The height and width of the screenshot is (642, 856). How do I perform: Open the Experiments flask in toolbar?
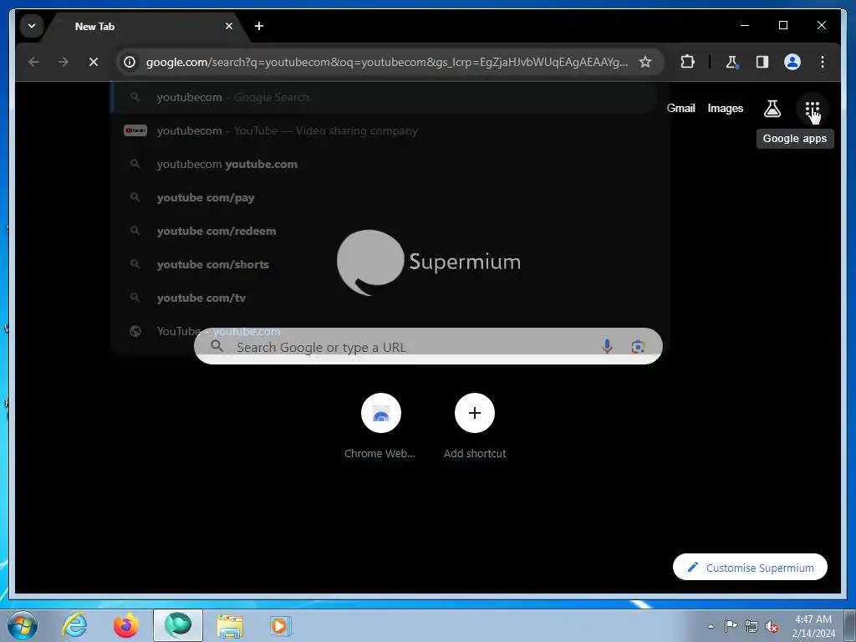pyautogui.click(x=732, y=62)
